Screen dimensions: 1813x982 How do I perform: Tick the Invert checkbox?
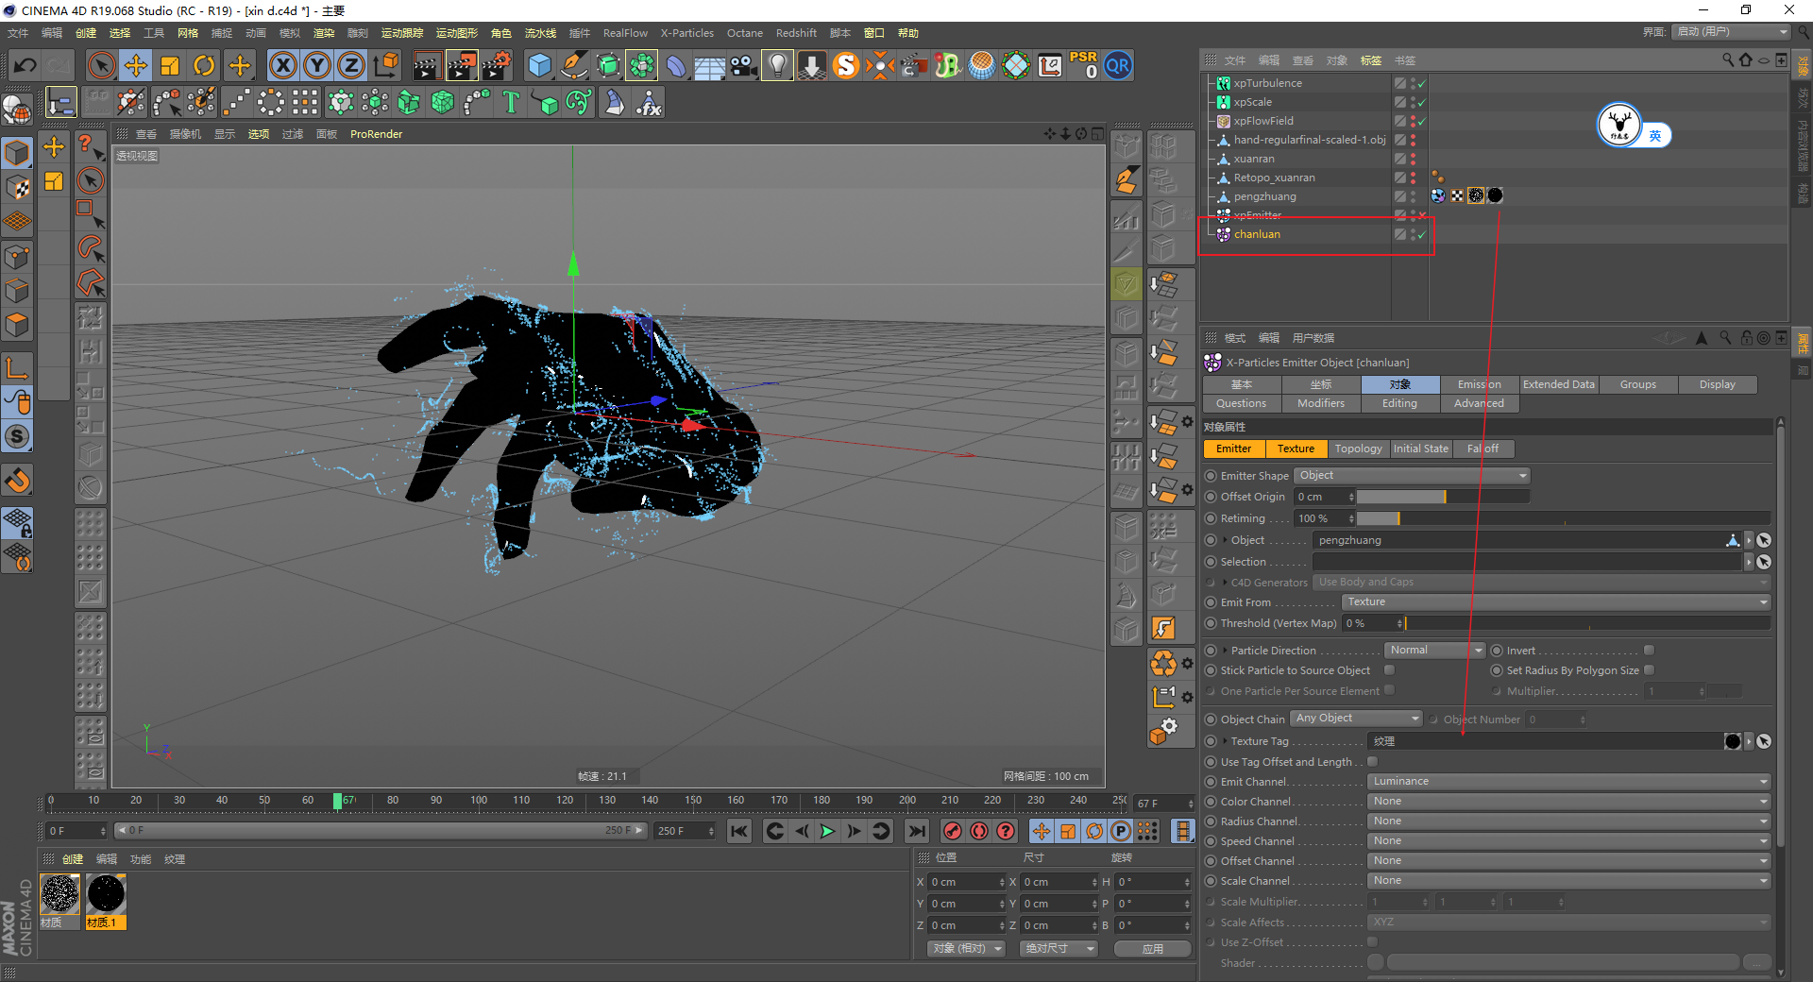tap(1649, 651)
